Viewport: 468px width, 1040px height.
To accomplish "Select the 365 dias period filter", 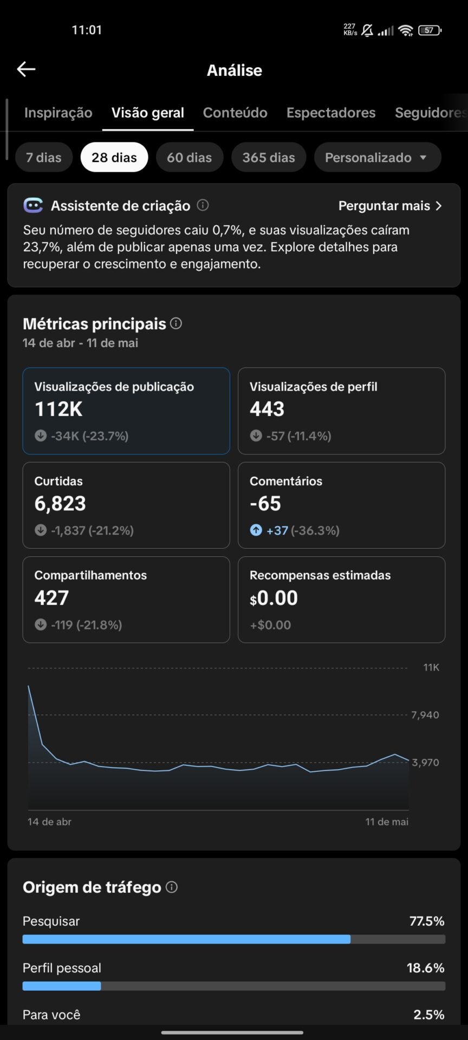I will pyautogui.click(x=269, y=158).
